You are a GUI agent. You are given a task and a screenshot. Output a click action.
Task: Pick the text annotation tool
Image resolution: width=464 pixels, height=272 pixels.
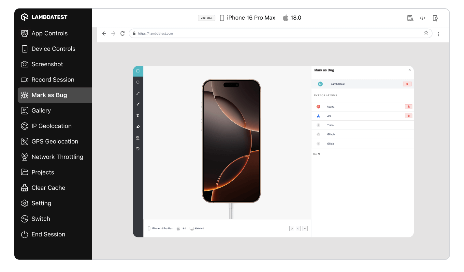coord(138,115)
